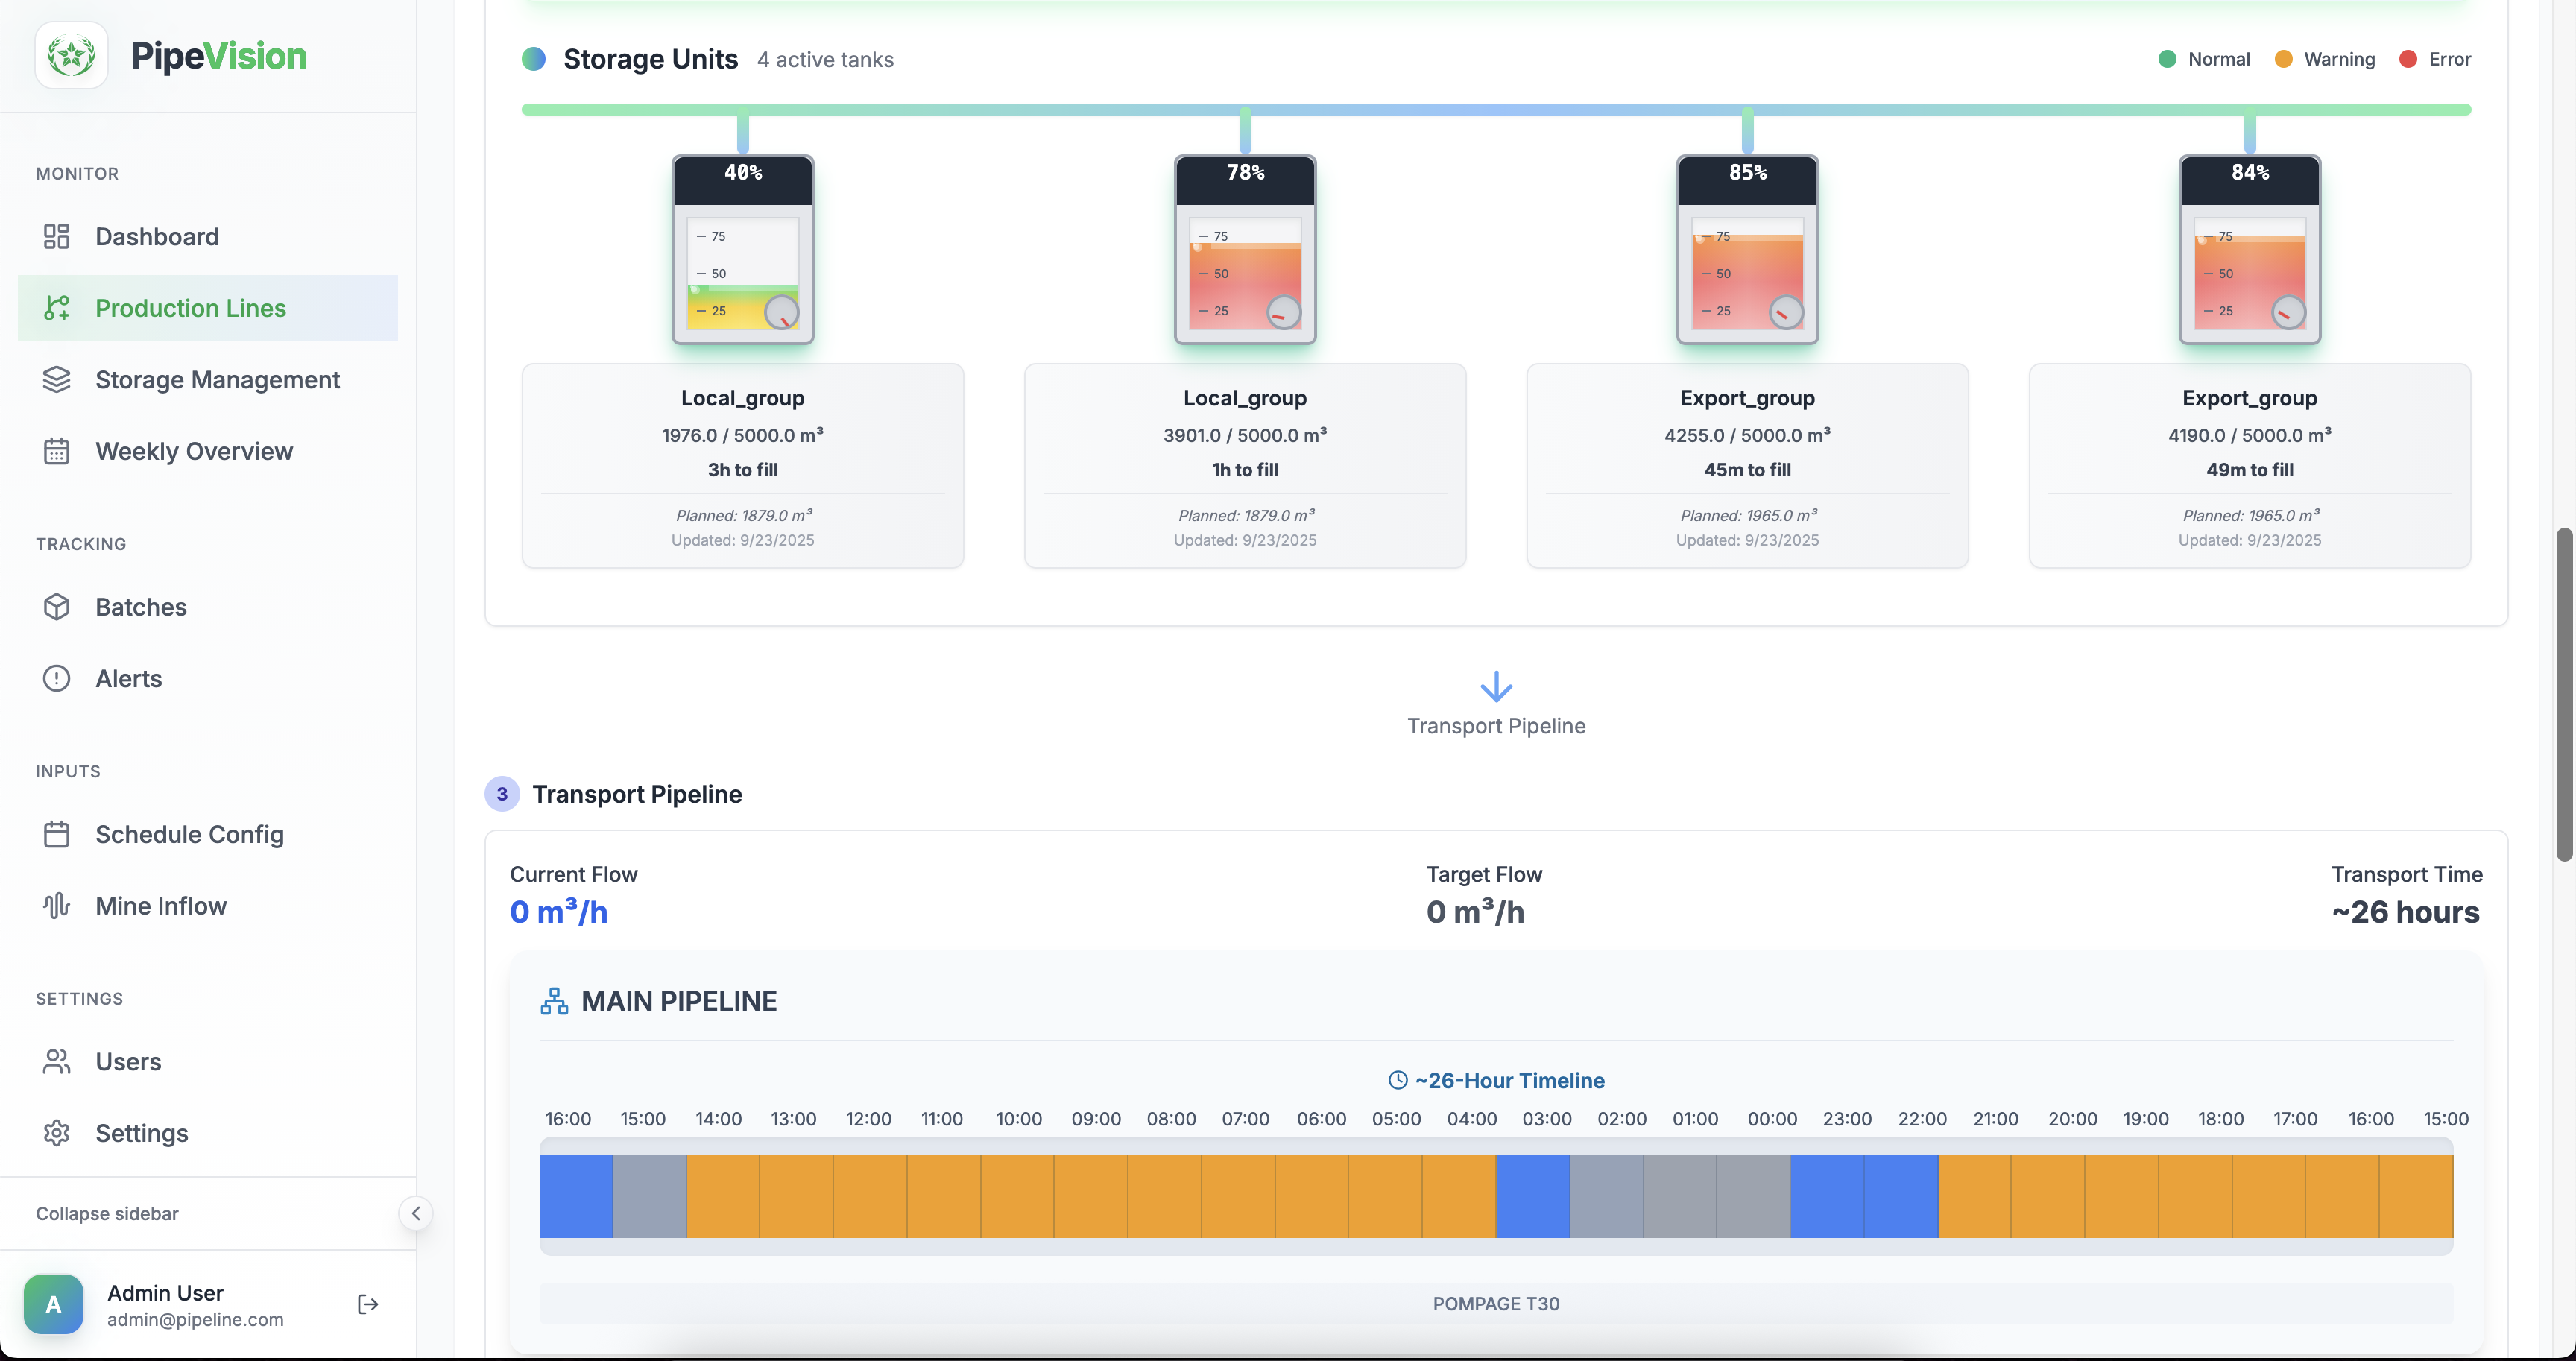The width and height of the screenshot is (2576, 1361).
Task: Click the Storage Management layers icon
Action: point(57,380)
